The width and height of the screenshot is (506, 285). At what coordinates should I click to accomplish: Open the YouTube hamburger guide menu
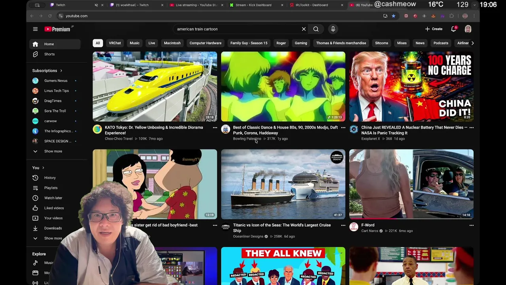[x=35, y=29]
